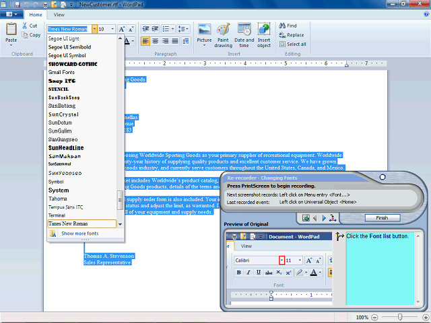The image size is (431, 323).
Task: Switch to the Home ribbon tab
Action: (x=36, y=15)
